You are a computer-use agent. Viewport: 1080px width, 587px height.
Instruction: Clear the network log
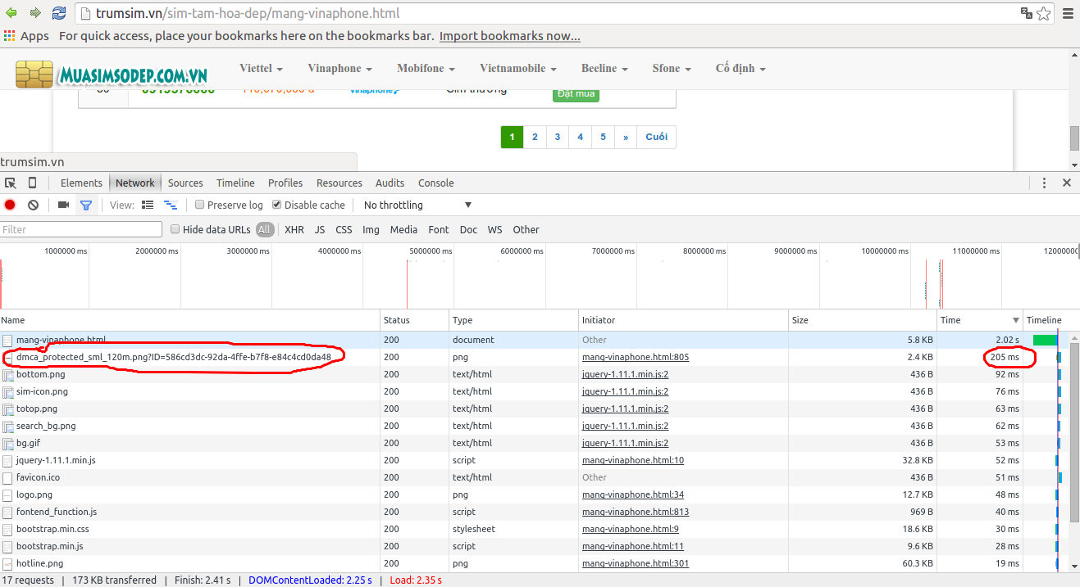[x=33, y=205]
